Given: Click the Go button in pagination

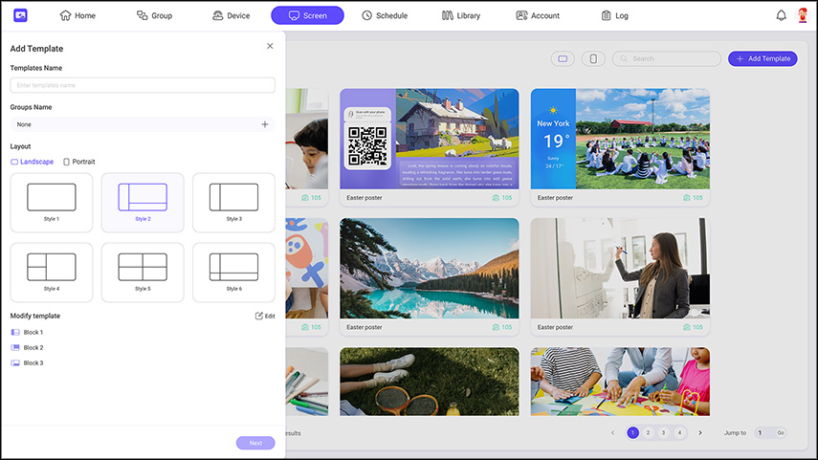Looking at the screenshot, I should (x=781, y=433).
